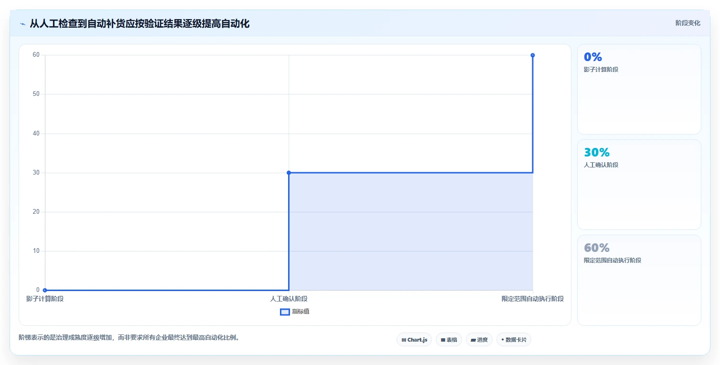Click the lightning icon beside the title

23,24
